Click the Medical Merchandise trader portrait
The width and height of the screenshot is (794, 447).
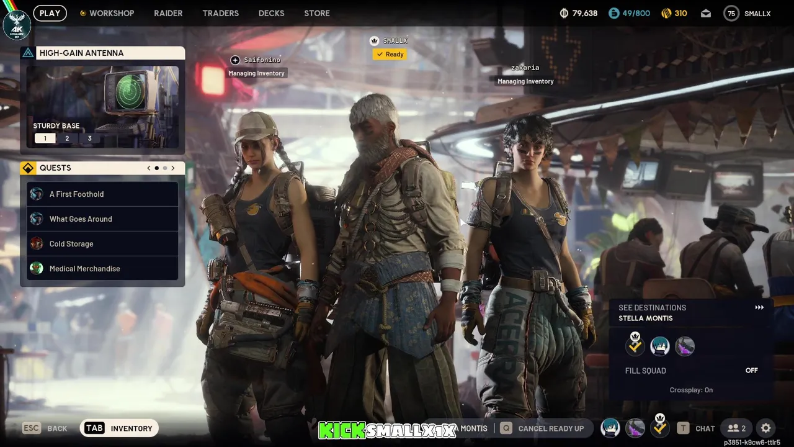(37, 268)
